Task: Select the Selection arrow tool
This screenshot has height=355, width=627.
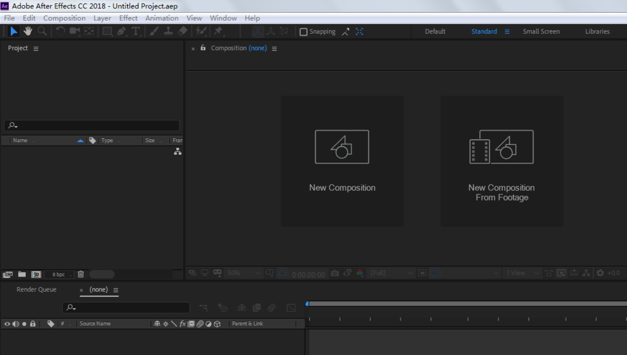Action: 13,31
